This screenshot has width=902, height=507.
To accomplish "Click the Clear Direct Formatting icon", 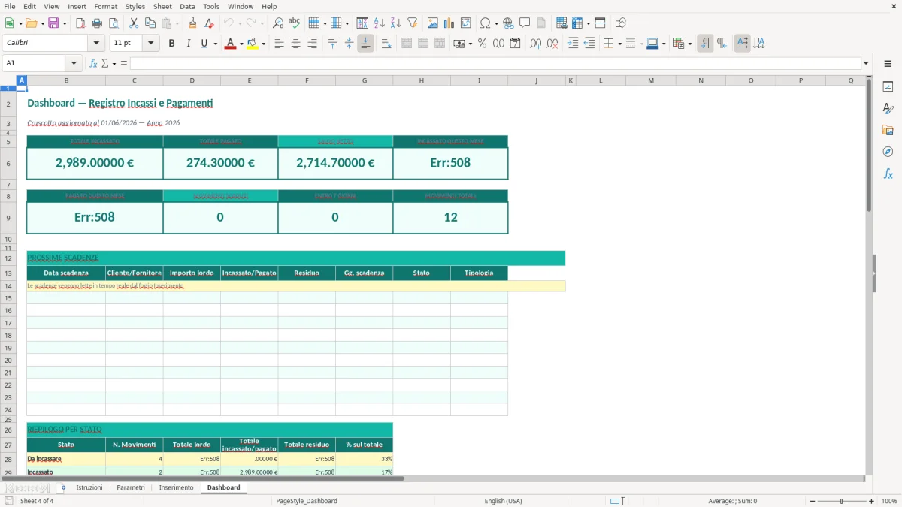I will (x=210, y=23).
